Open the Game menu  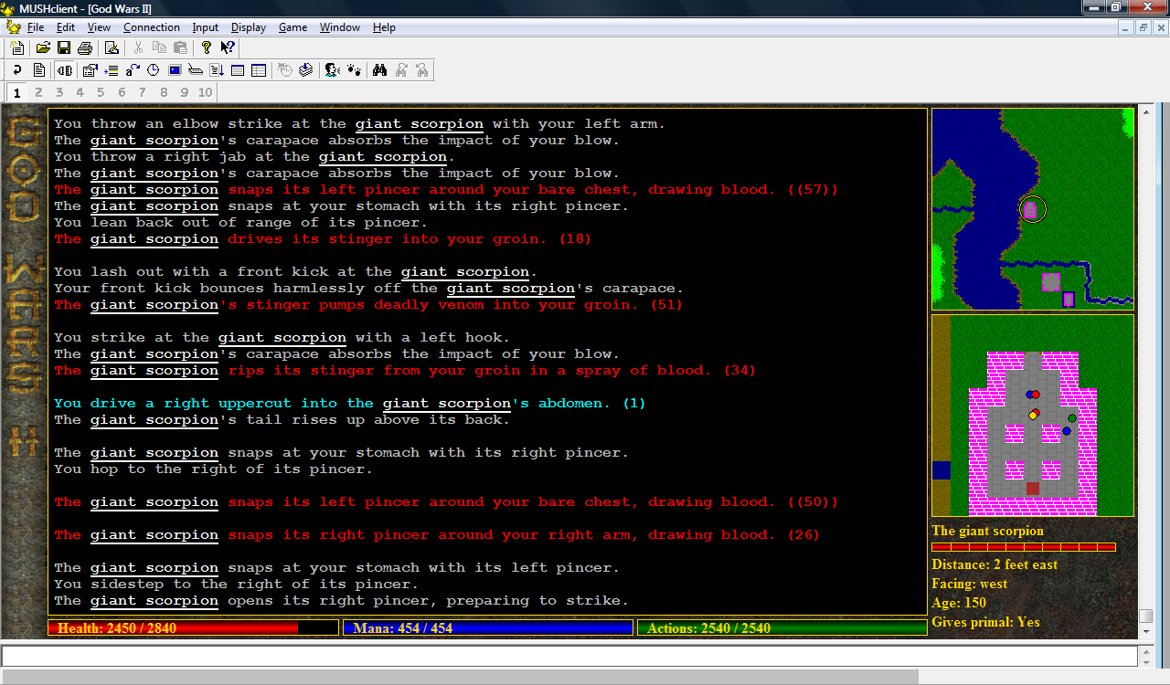point(292,27)
